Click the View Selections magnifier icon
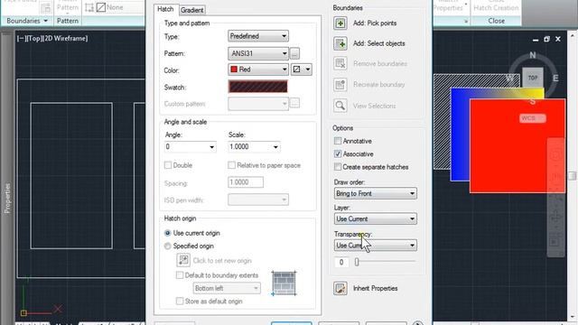578x325 pixels. point(340,106)
